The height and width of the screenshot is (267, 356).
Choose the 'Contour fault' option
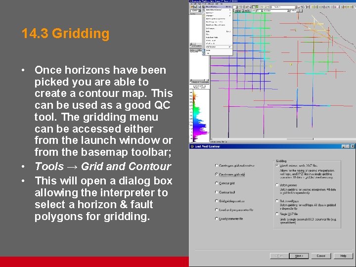[225, 192]
